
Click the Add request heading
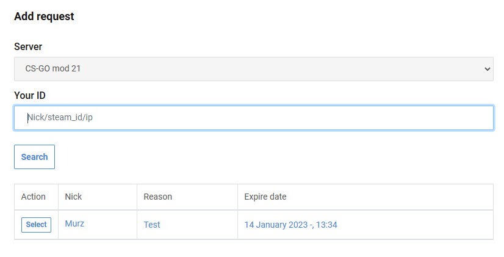point(44,16)
